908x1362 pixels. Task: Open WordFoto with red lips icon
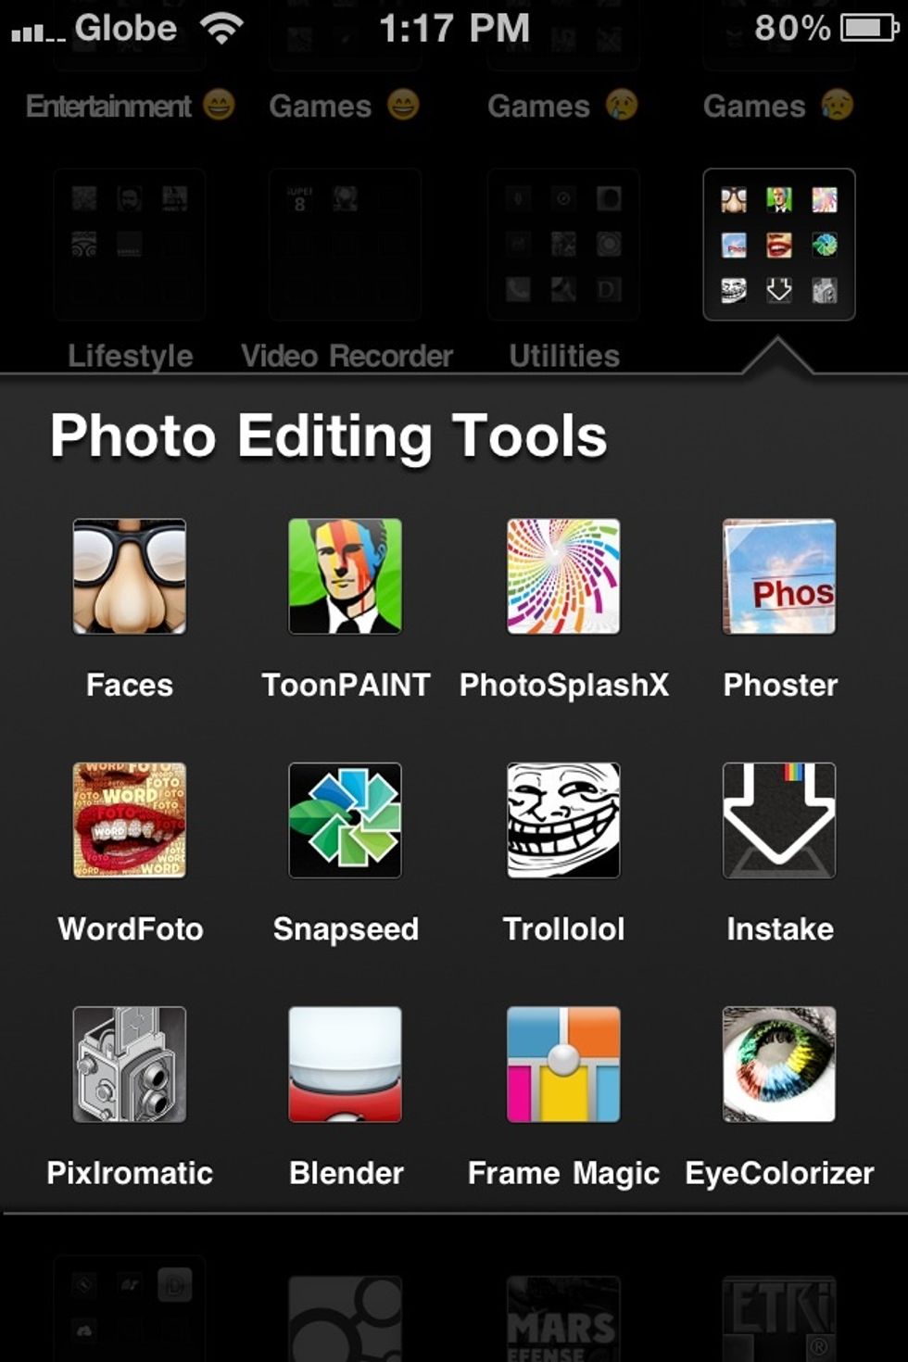[130, 820]
